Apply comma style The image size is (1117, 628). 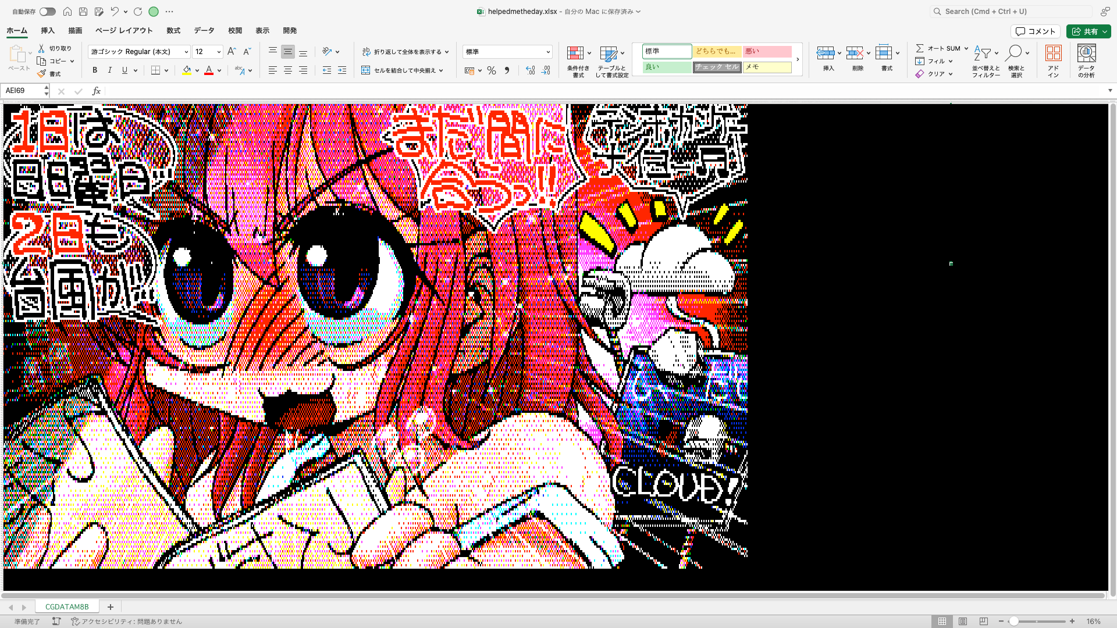(507, 70)
